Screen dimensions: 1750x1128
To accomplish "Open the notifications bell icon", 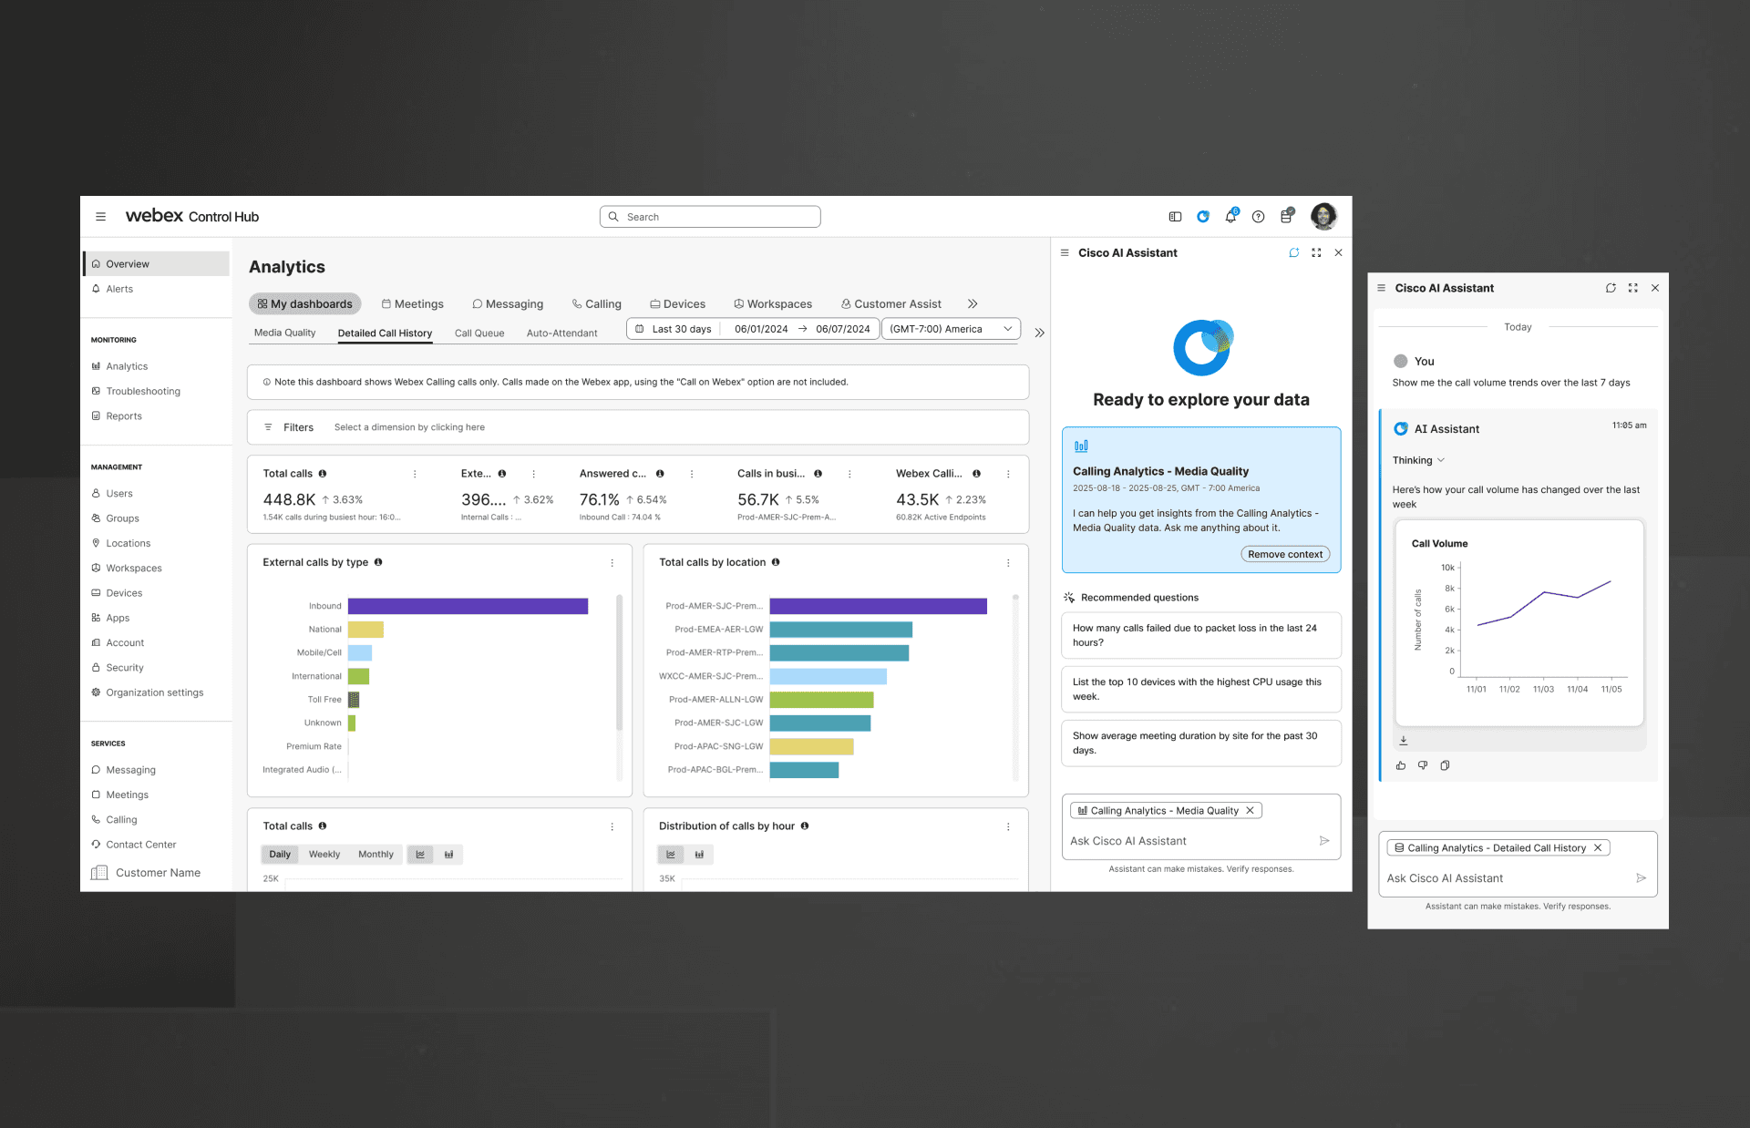I will [1230, 217].
